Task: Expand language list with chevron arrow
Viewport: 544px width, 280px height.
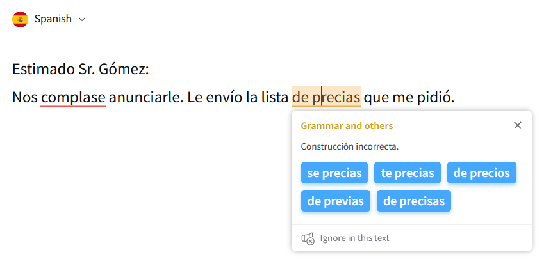Action: coord(82,19)
